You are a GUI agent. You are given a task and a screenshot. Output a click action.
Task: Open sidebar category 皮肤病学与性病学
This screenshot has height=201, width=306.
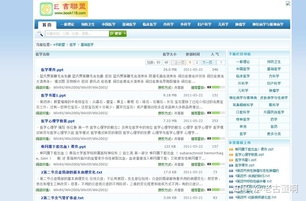(274, 98)
